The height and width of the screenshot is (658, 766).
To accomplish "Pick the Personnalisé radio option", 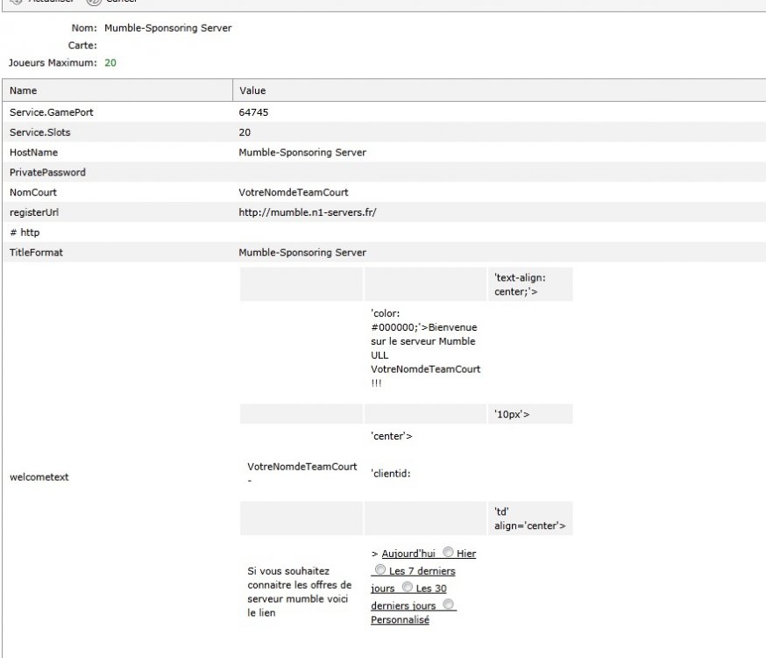I will tap(448, 604).
